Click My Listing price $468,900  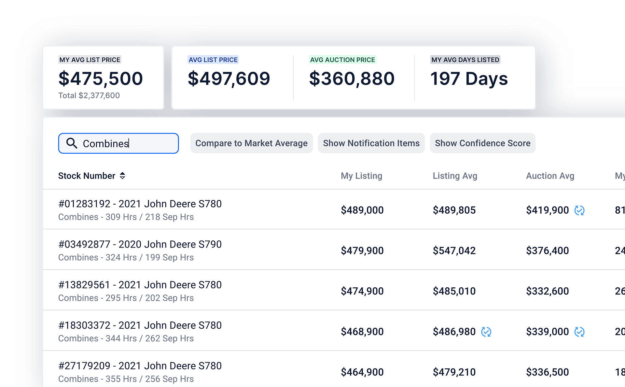click(x=362, y=332)
